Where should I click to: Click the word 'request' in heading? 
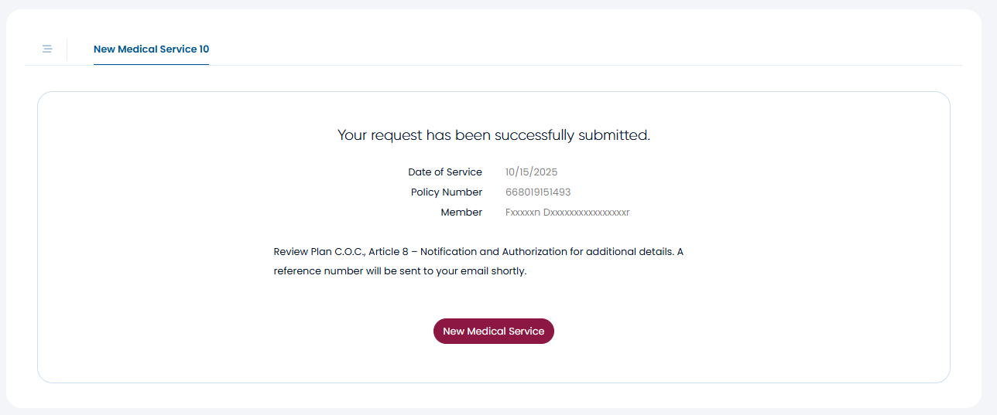tap(396, 136)
